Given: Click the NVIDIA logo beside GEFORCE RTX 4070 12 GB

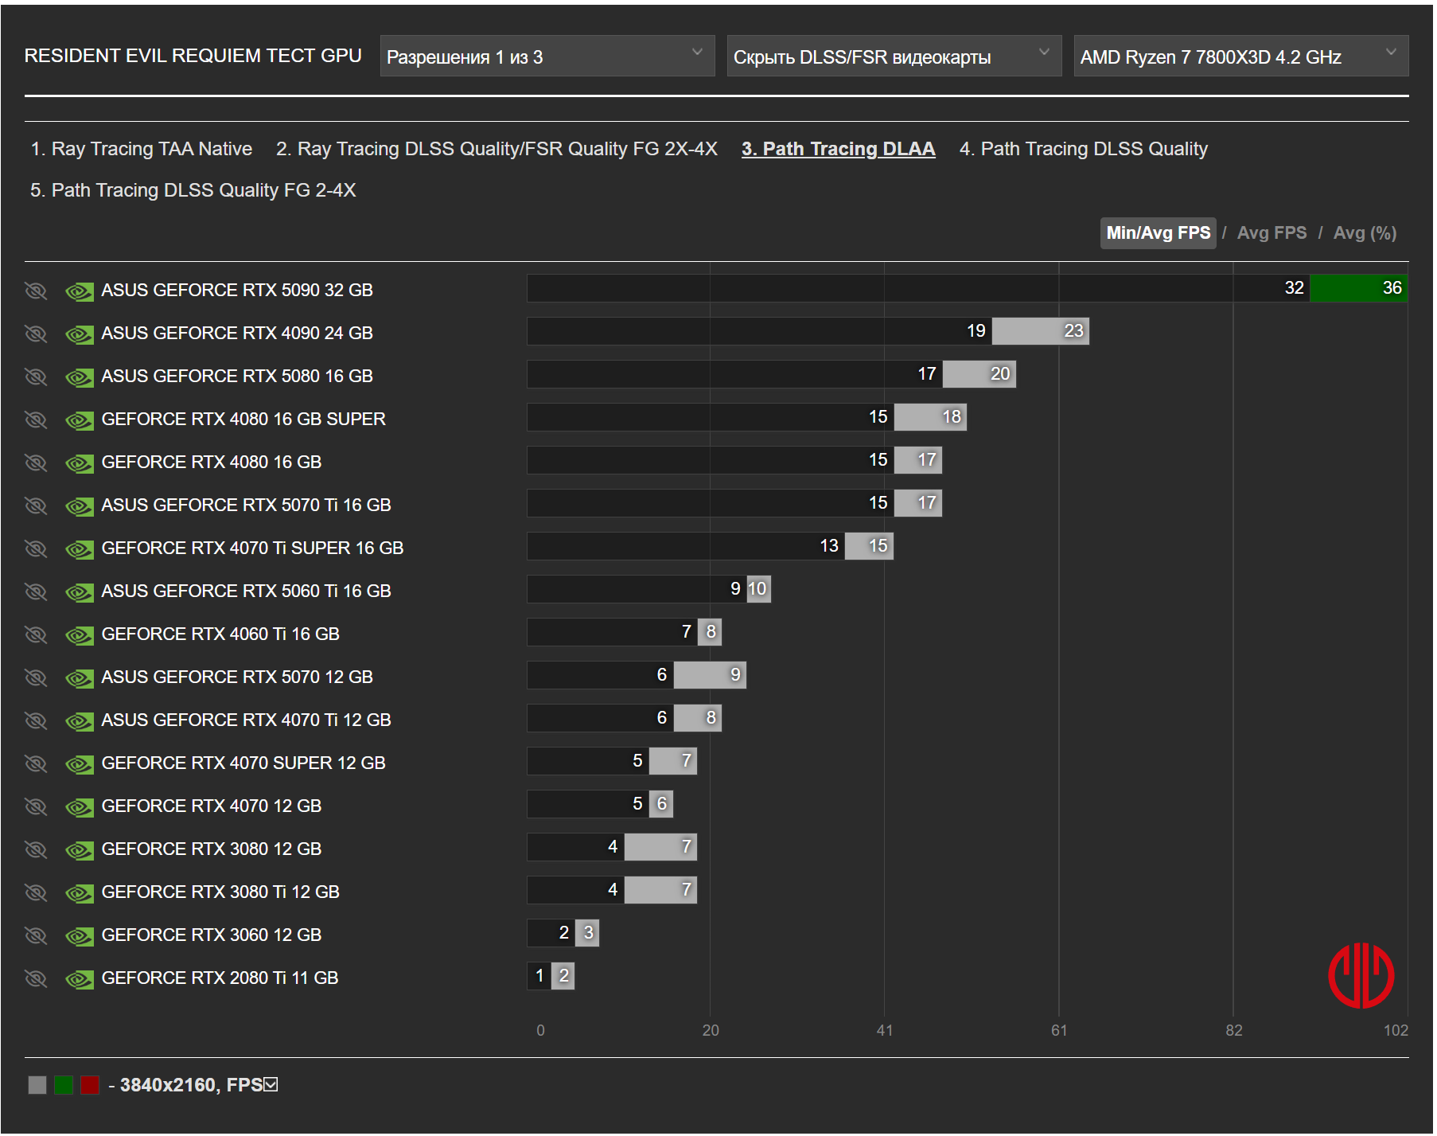Looking at the screenshot, I should point(80,807).
